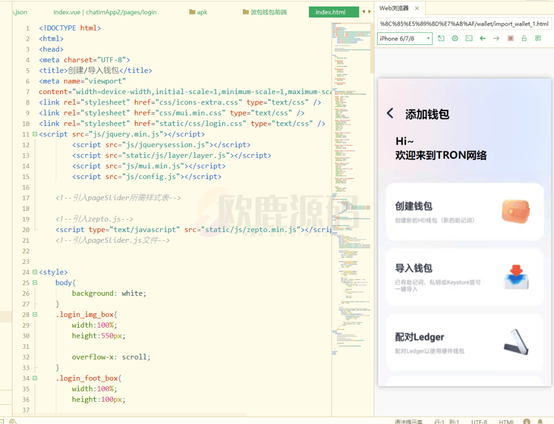Click the rotate screen icon in browser toolbar
554x424 pixels.
pyautogui.click(x=441, y=38)
